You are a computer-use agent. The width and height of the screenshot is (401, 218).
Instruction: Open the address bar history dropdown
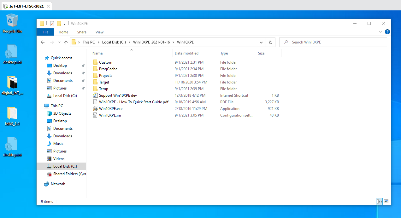click(x=261, y=42)
